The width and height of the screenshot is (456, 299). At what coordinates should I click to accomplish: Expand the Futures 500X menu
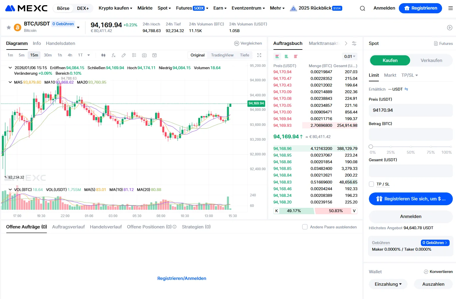(x=192, y=8)
